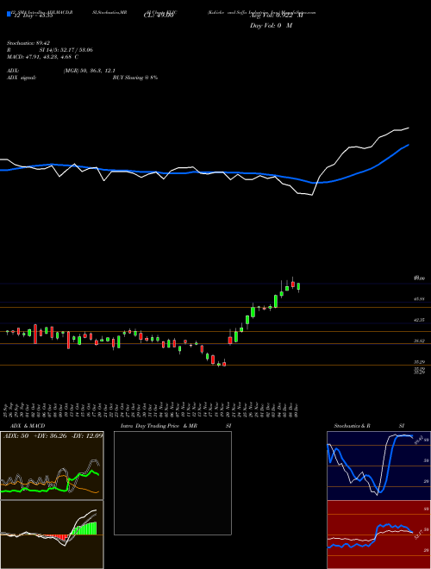Image resolution: width=431 pixels, height=569 pixels.
Task: Select the 'Stochastics: 89.42' value
Action: click(30, 43)
